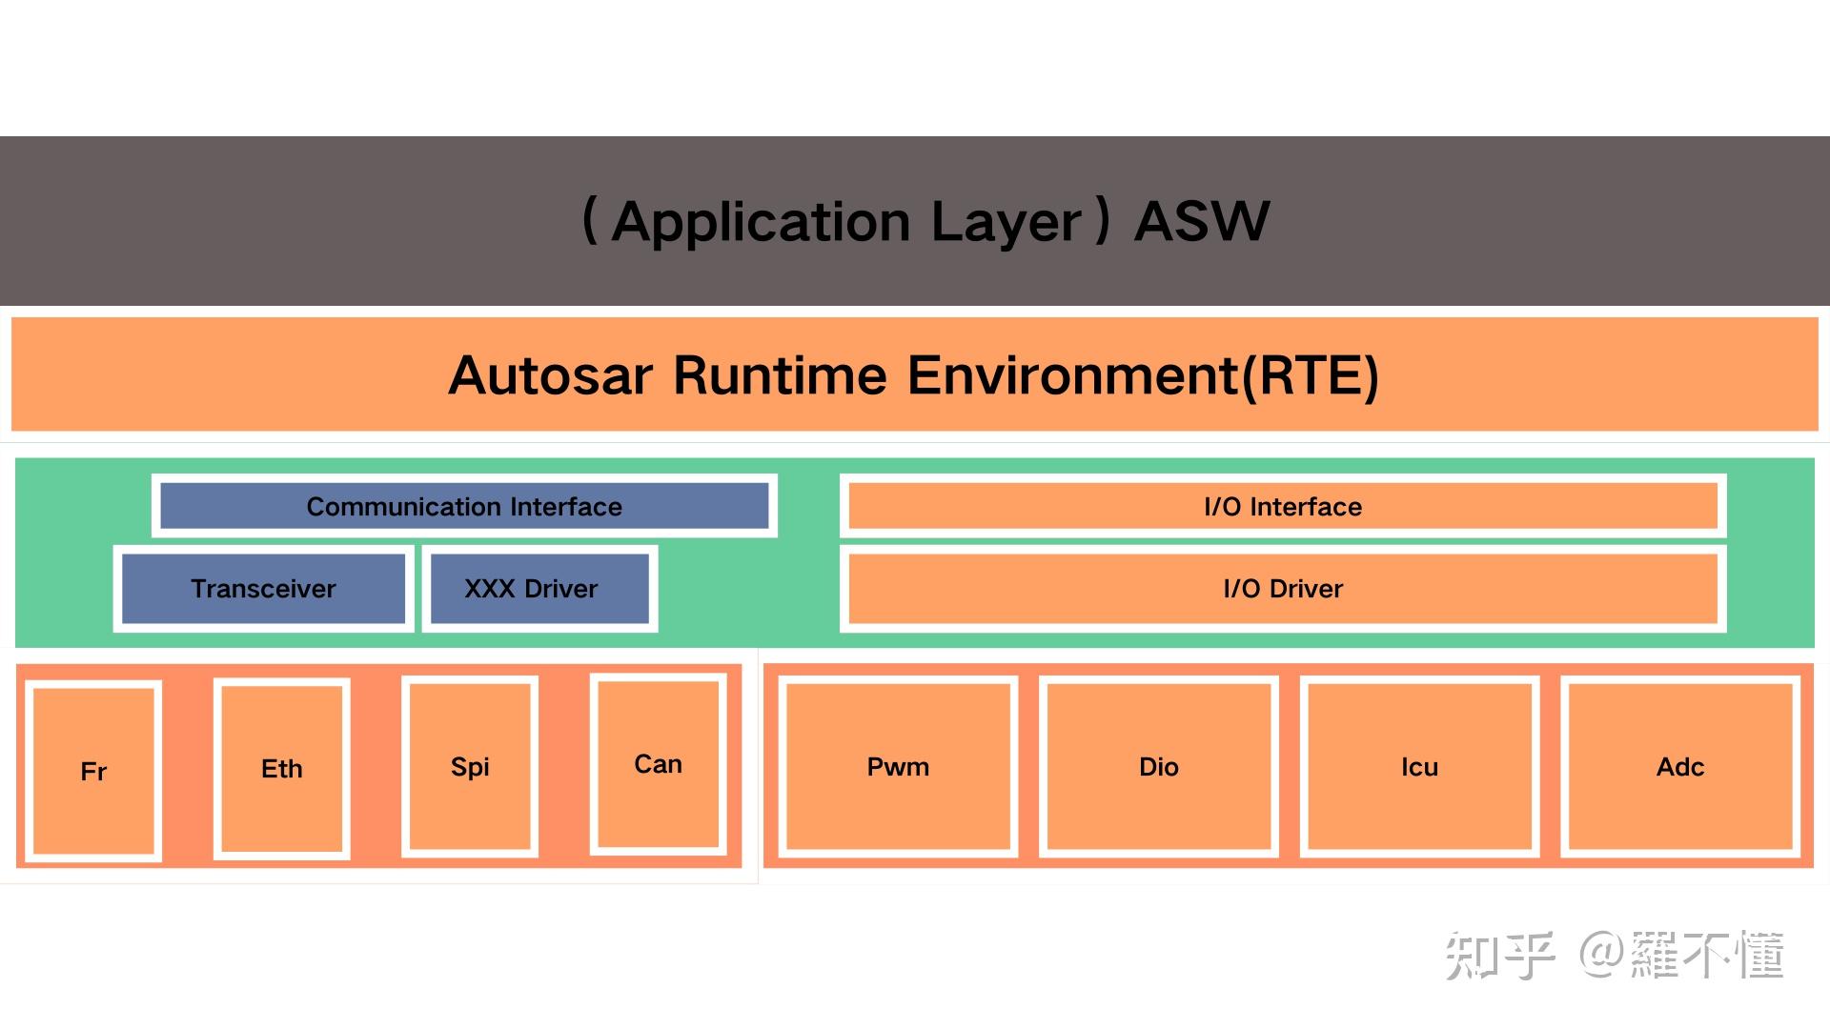Click the 知乎 watermark logo text
Viewport: 1830px width, 1029px height.
(x=1499, y=956)
